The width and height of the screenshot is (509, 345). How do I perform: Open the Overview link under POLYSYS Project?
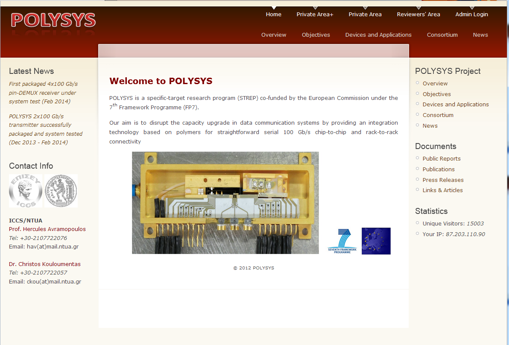click(x=435, y=83)
